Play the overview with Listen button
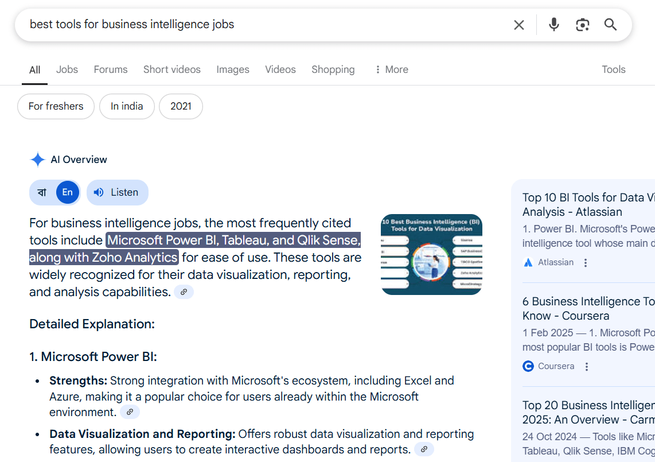The height and width of the screenshot is (462, 655). click(x=118, y=192)
